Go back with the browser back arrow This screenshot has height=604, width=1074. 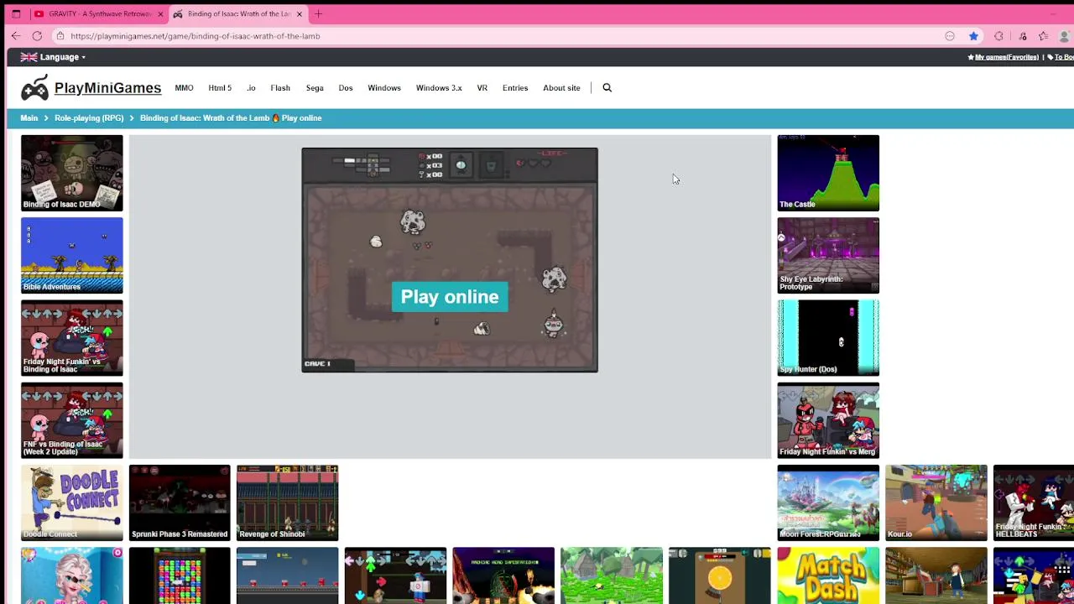(x=16, y=36)
